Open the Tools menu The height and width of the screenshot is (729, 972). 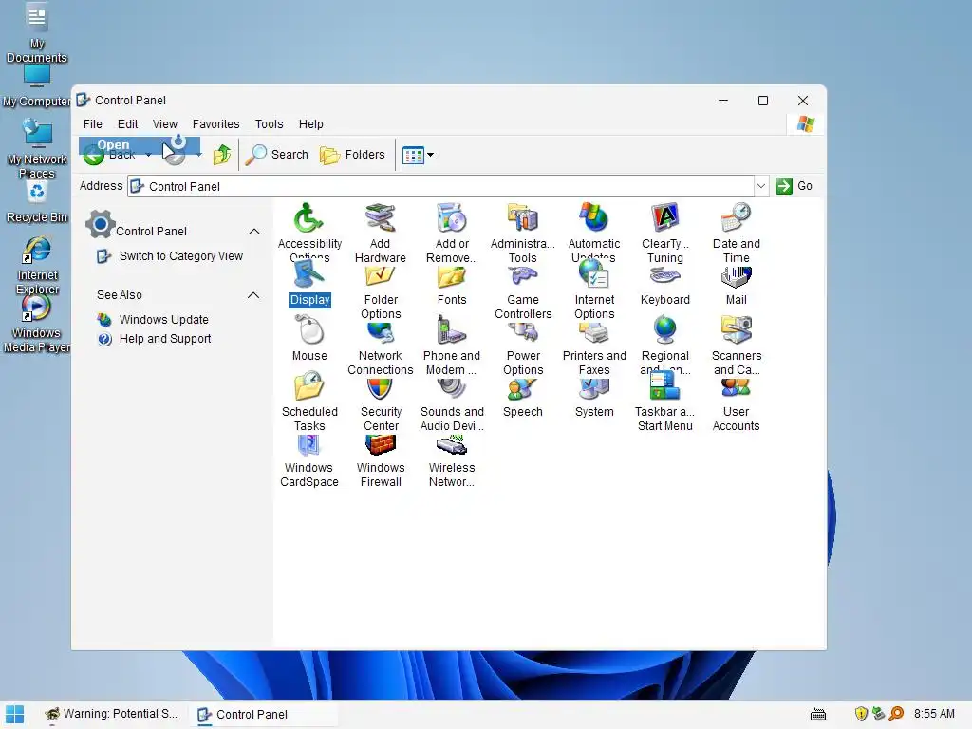(x=269, y=124)
